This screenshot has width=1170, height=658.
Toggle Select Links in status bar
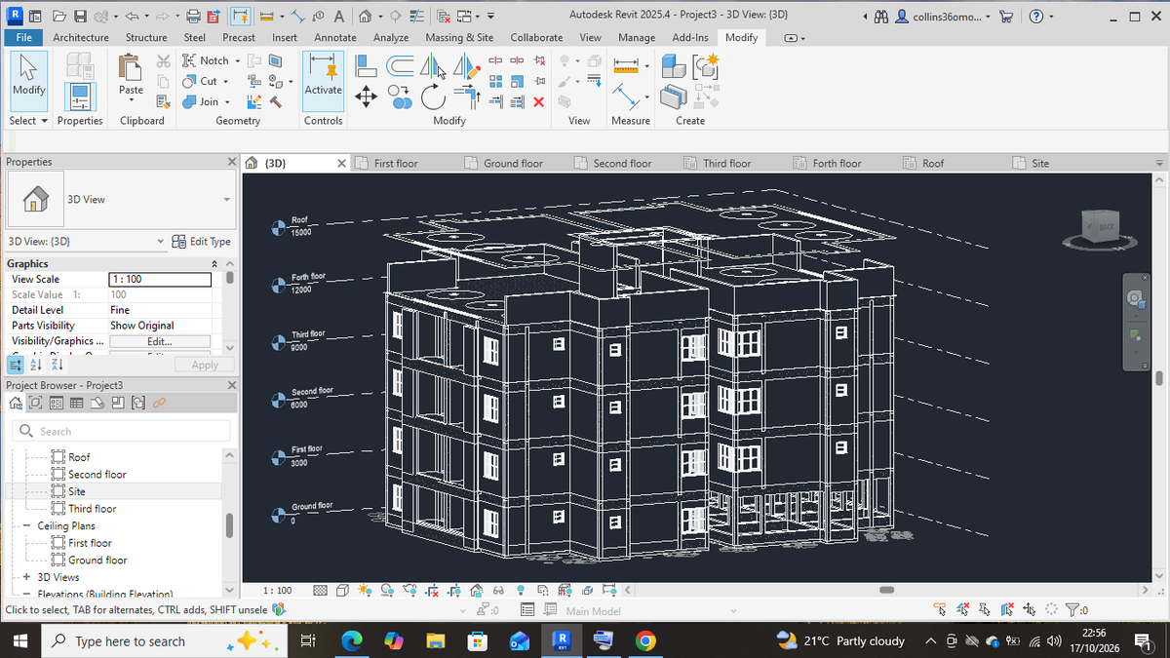[x=939, y=611]
